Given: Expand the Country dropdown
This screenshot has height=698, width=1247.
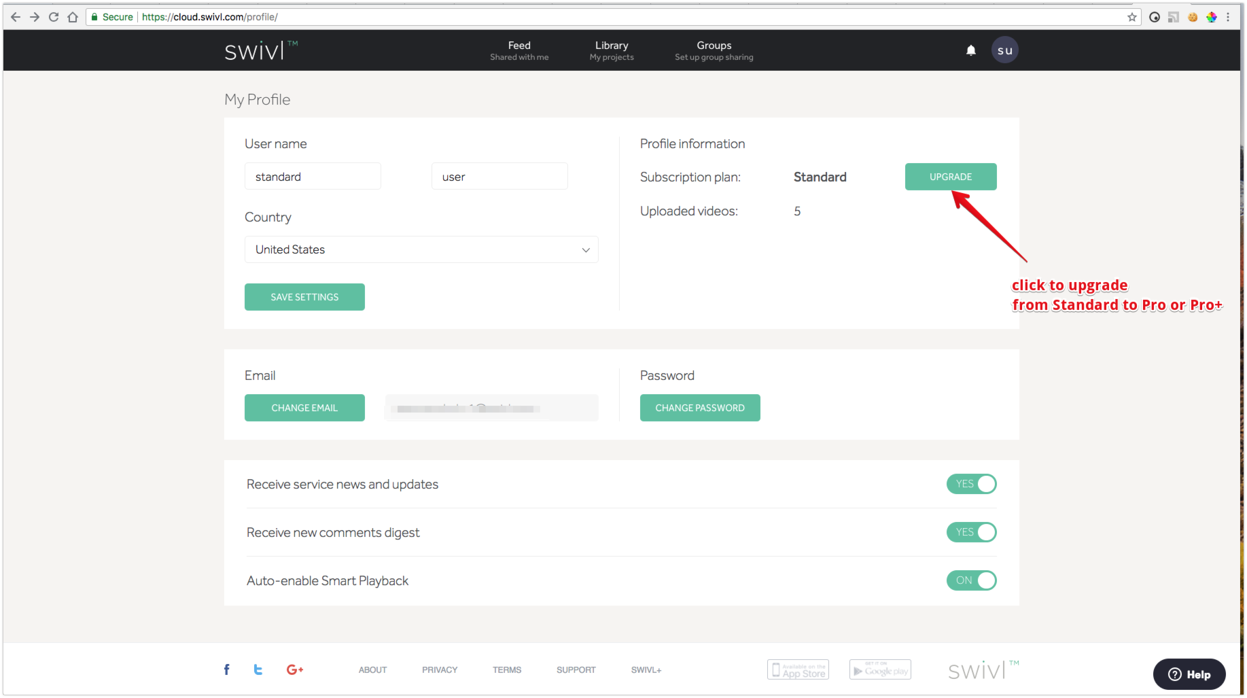Looking at the screenshot, I should click(421, 249).
